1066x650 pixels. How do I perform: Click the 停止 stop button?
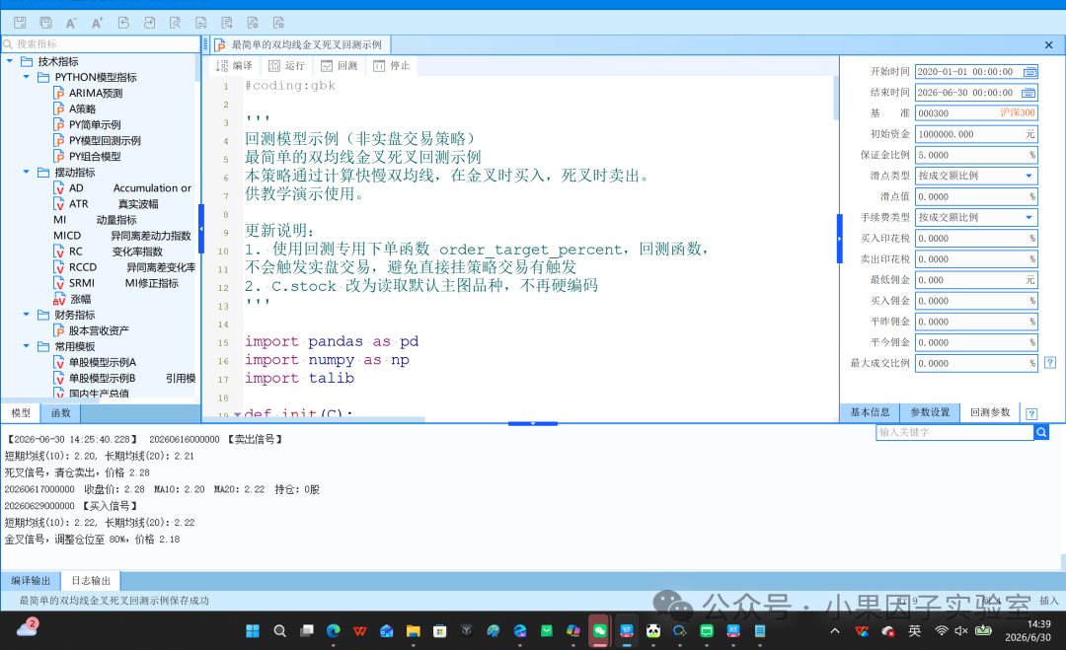pos(392,65)
